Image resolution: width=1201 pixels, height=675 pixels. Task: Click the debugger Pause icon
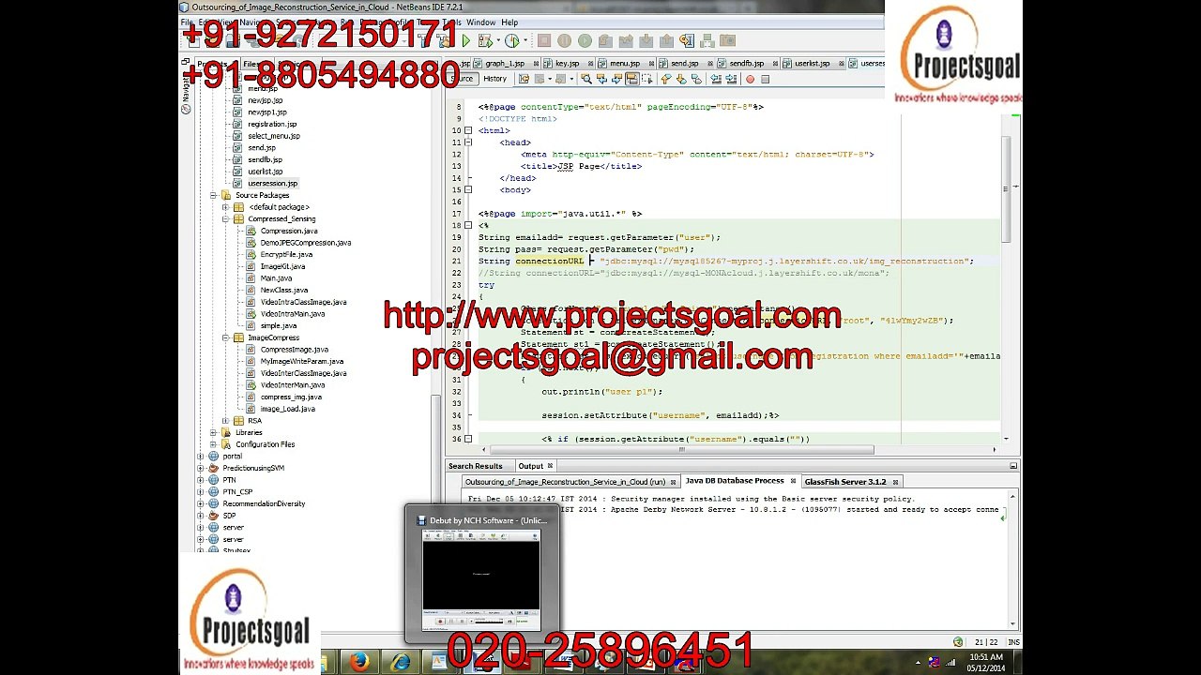564,41
